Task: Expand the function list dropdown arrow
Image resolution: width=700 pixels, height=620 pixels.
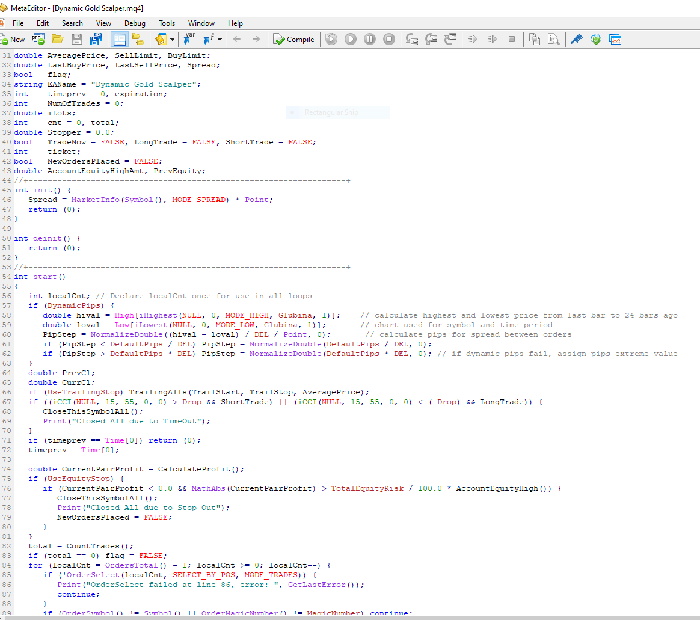Action: tap(220, 40)
